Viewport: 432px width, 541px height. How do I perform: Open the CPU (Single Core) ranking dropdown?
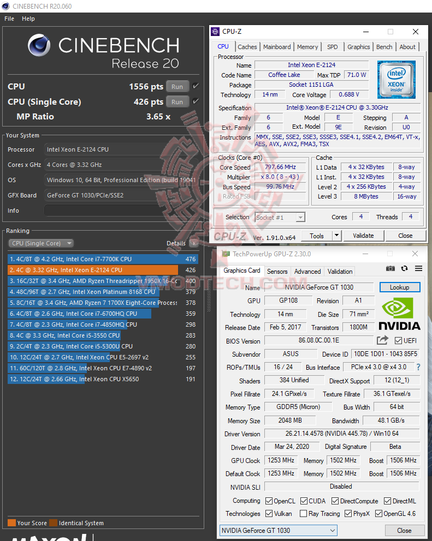pyautogui.click(x=41, y=243)
